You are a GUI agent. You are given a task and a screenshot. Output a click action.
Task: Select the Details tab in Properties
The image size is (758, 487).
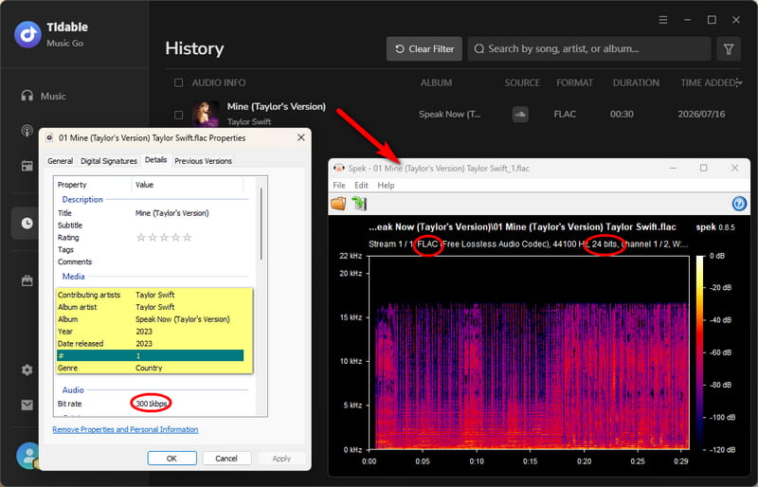(x=155, y=160)
